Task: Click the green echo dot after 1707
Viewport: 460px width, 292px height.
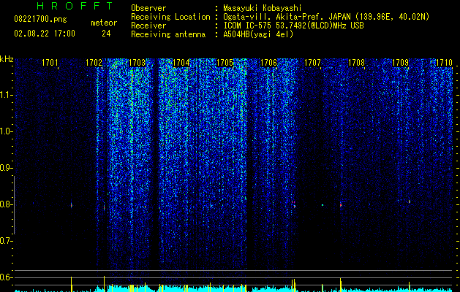Action: point(323,205)
